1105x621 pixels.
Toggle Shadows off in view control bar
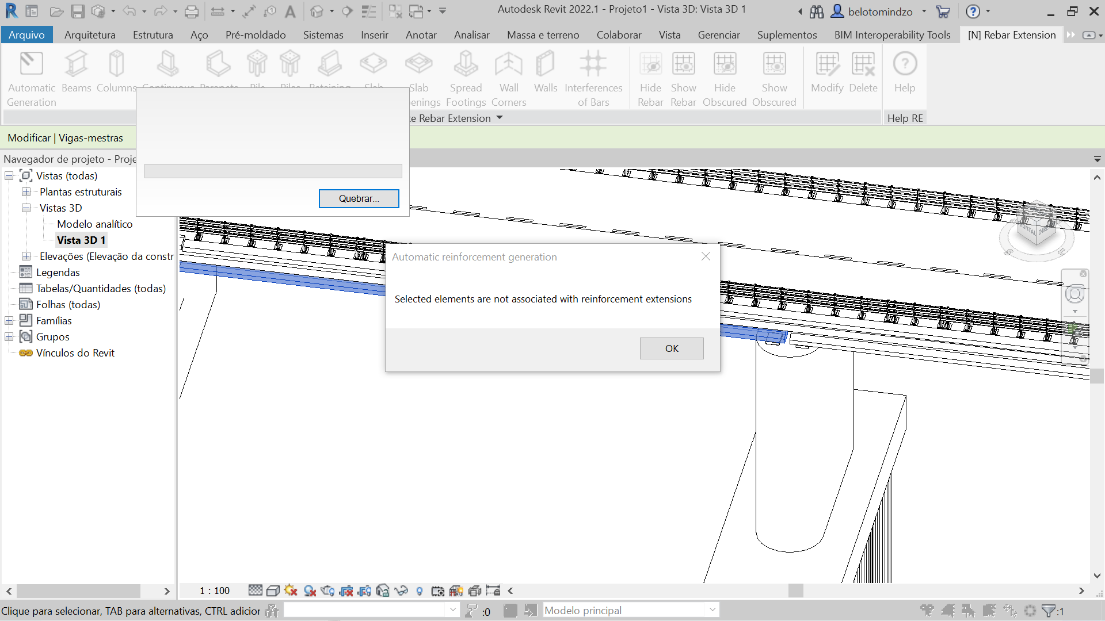(291, 591)
